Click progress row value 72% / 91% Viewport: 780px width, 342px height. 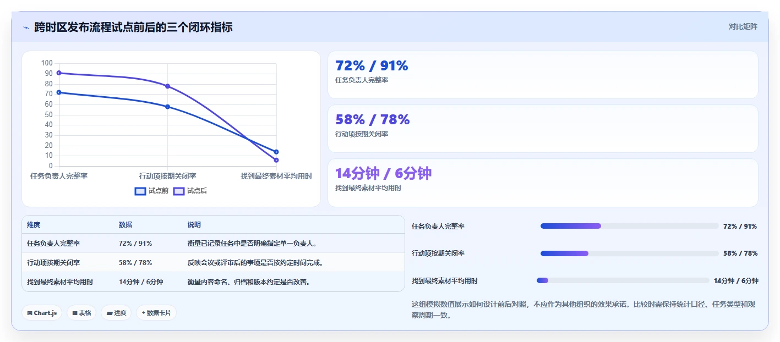point(740,227)
